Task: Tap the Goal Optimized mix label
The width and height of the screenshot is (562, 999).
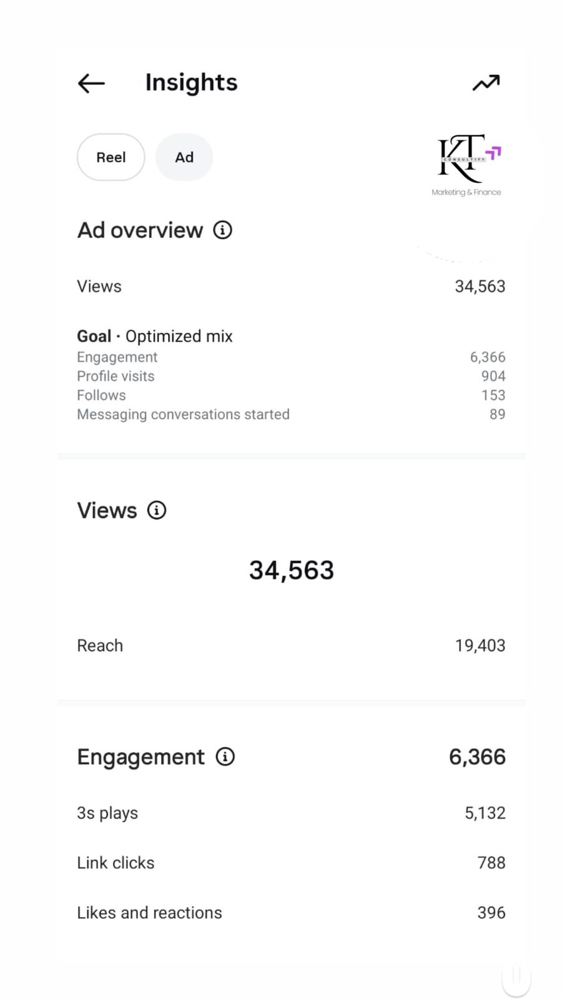Action: tap(155, 336)
